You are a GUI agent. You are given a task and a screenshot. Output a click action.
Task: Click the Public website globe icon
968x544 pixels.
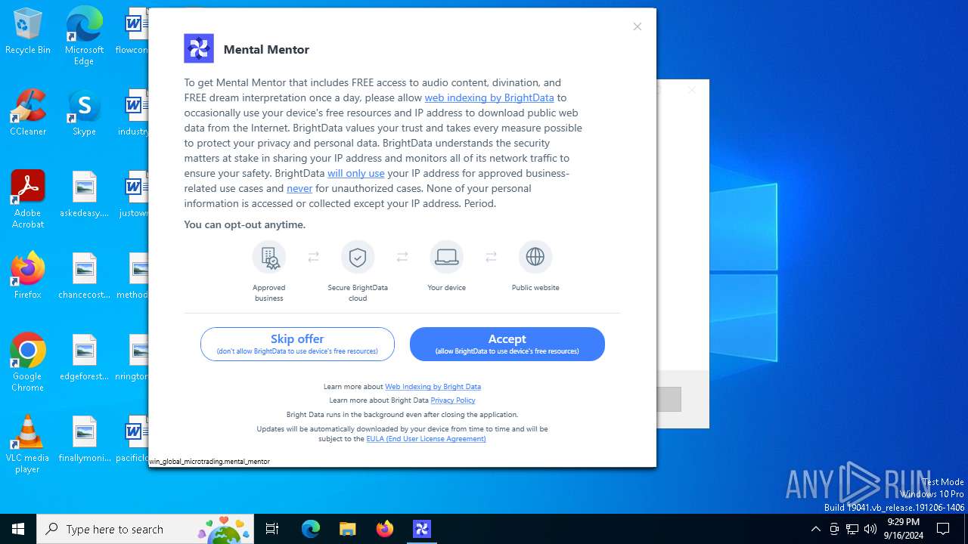pos(535,257)
